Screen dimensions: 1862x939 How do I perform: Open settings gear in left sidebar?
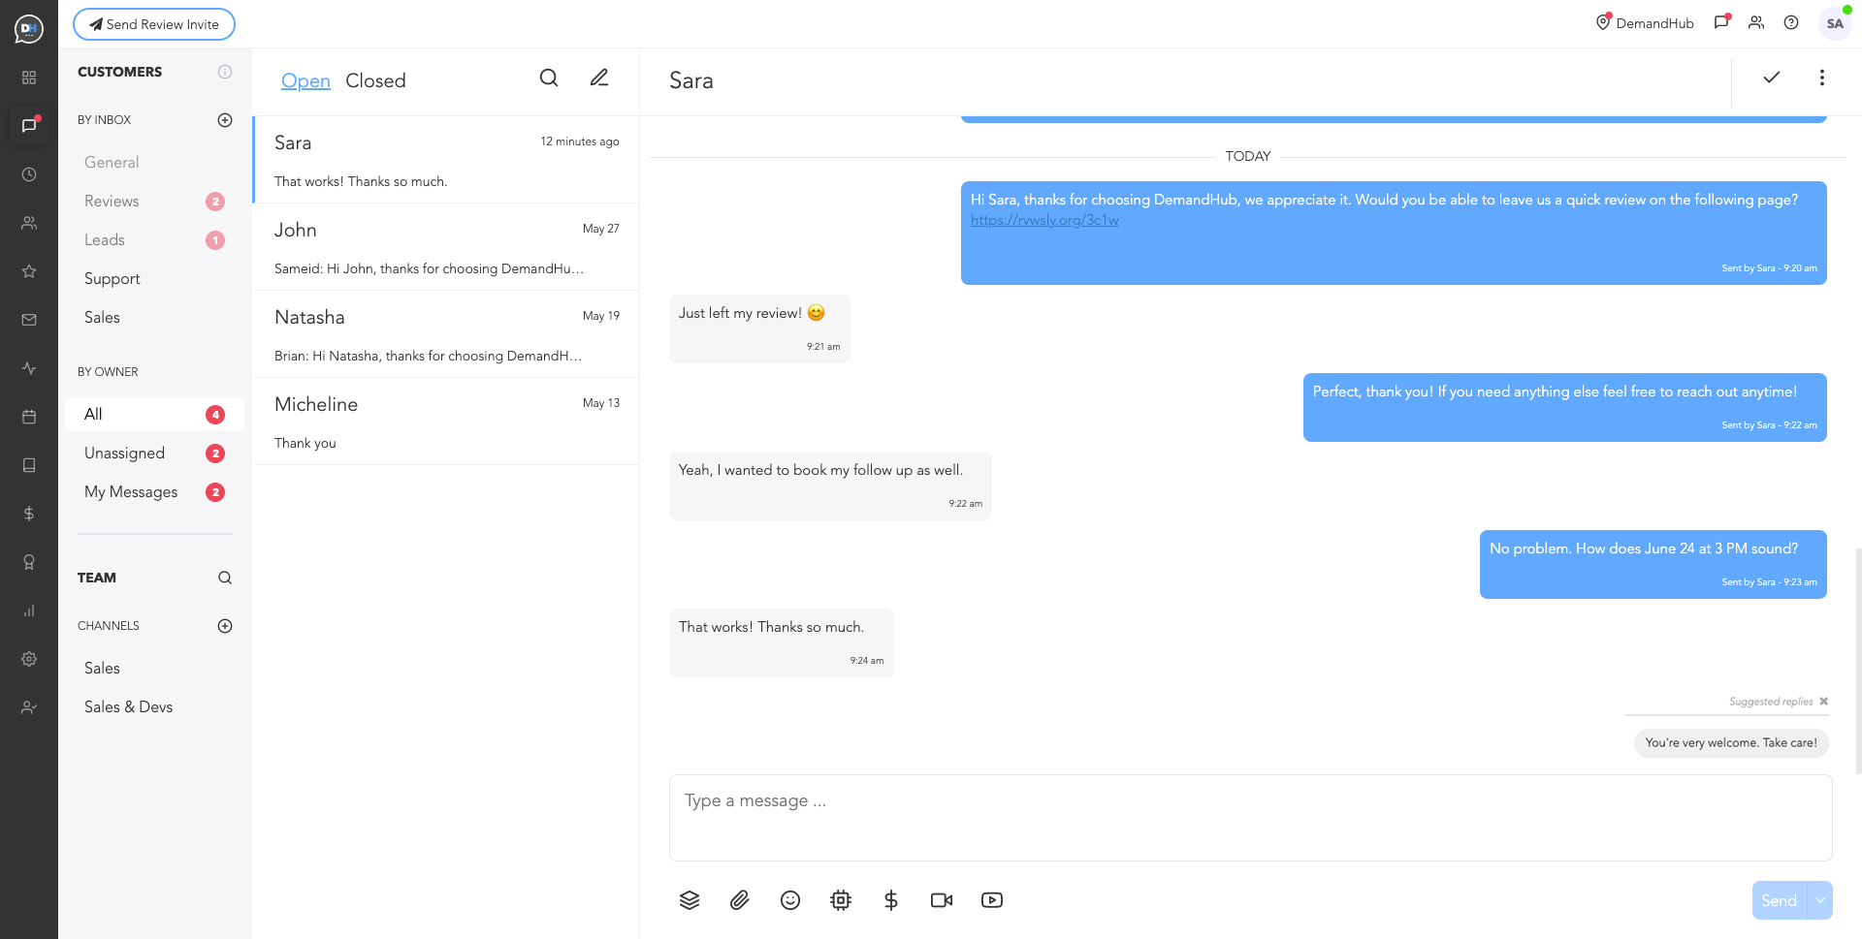(29, 659)
